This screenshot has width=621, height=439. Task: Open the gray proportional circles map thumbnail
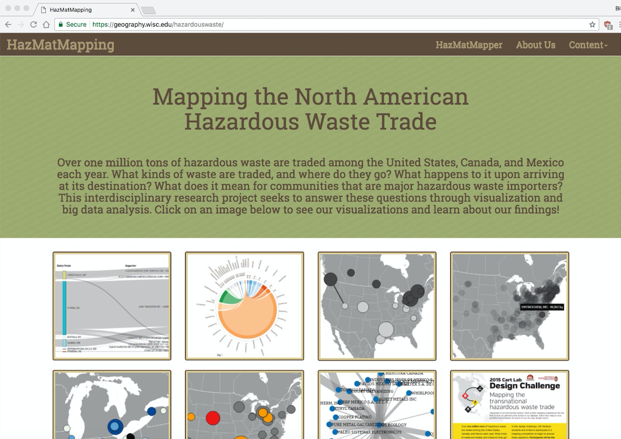click(x=377, y=306)
